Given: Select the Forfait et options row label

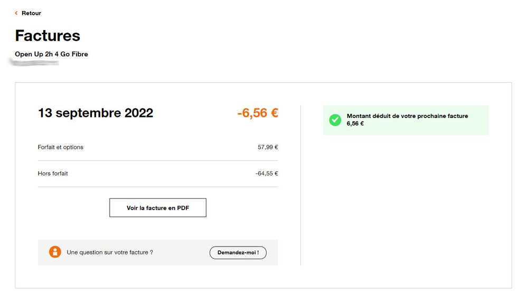Looking at the screenshot, I should point(61,147).
